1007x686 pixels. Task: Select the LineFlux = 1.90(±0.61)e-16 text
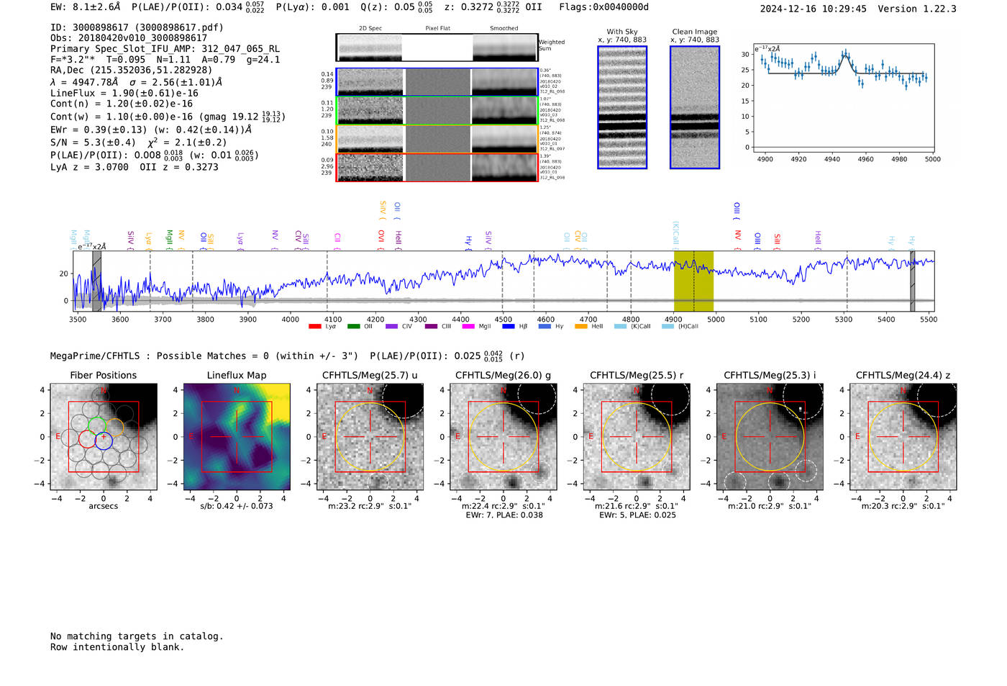click(x=124, y=93)
